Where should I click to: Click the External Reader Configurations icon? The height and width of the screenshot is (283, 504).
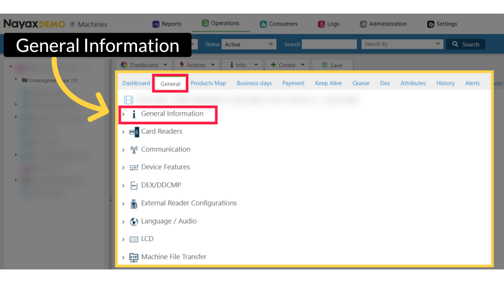coord(134,204)
